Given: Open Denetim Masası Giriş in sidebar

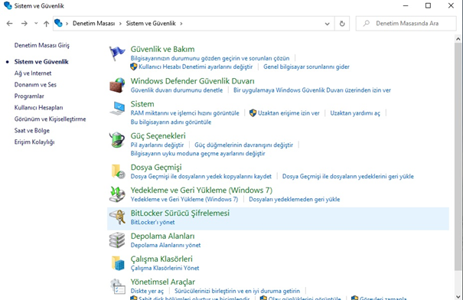Looking at the screenshot, I should coord(41,45).
